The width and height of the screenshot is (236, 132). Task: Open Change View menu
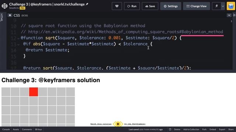197,6
